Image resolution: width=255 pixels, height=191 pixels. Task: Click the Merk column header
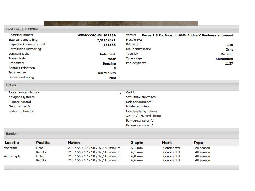click(167, 143)
